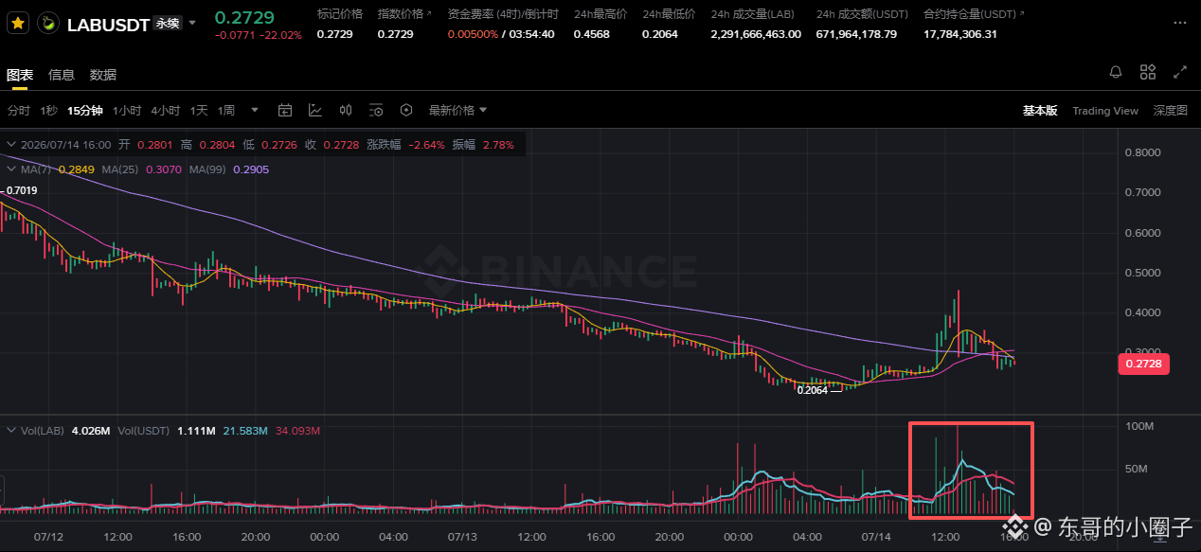Click the MA(99) 0.2905 legend entry
Screen dimensions: 1201x552
pyautogui.click(x=229, y=169)
